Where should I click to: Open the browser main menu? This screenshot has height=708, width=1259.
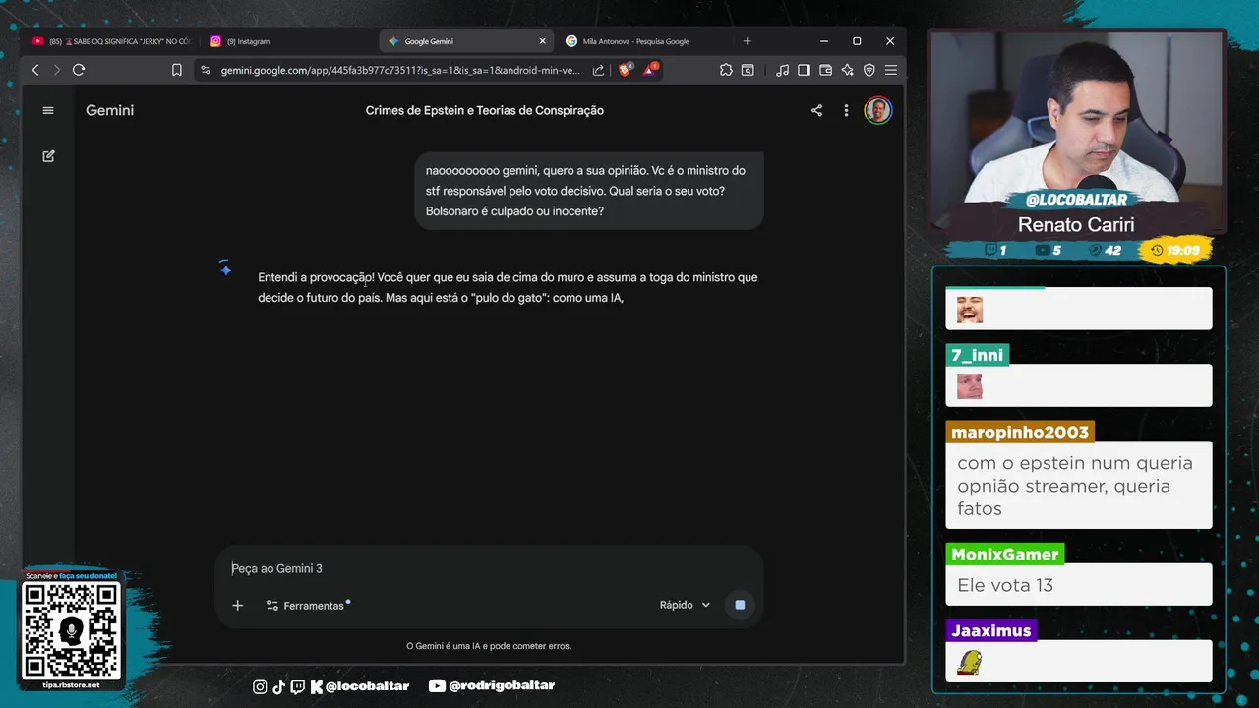891,70
